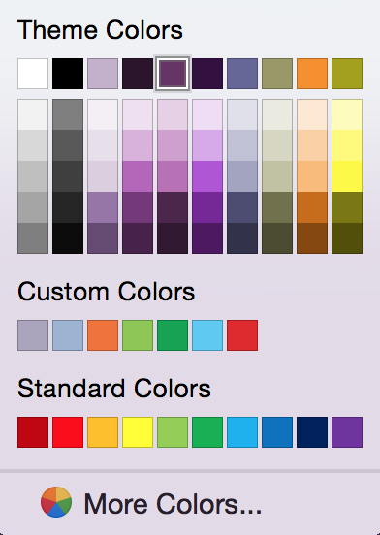The image size is (380, 535).
Task: Select the black theme color swatch
Action: click(x=68, y=74)
